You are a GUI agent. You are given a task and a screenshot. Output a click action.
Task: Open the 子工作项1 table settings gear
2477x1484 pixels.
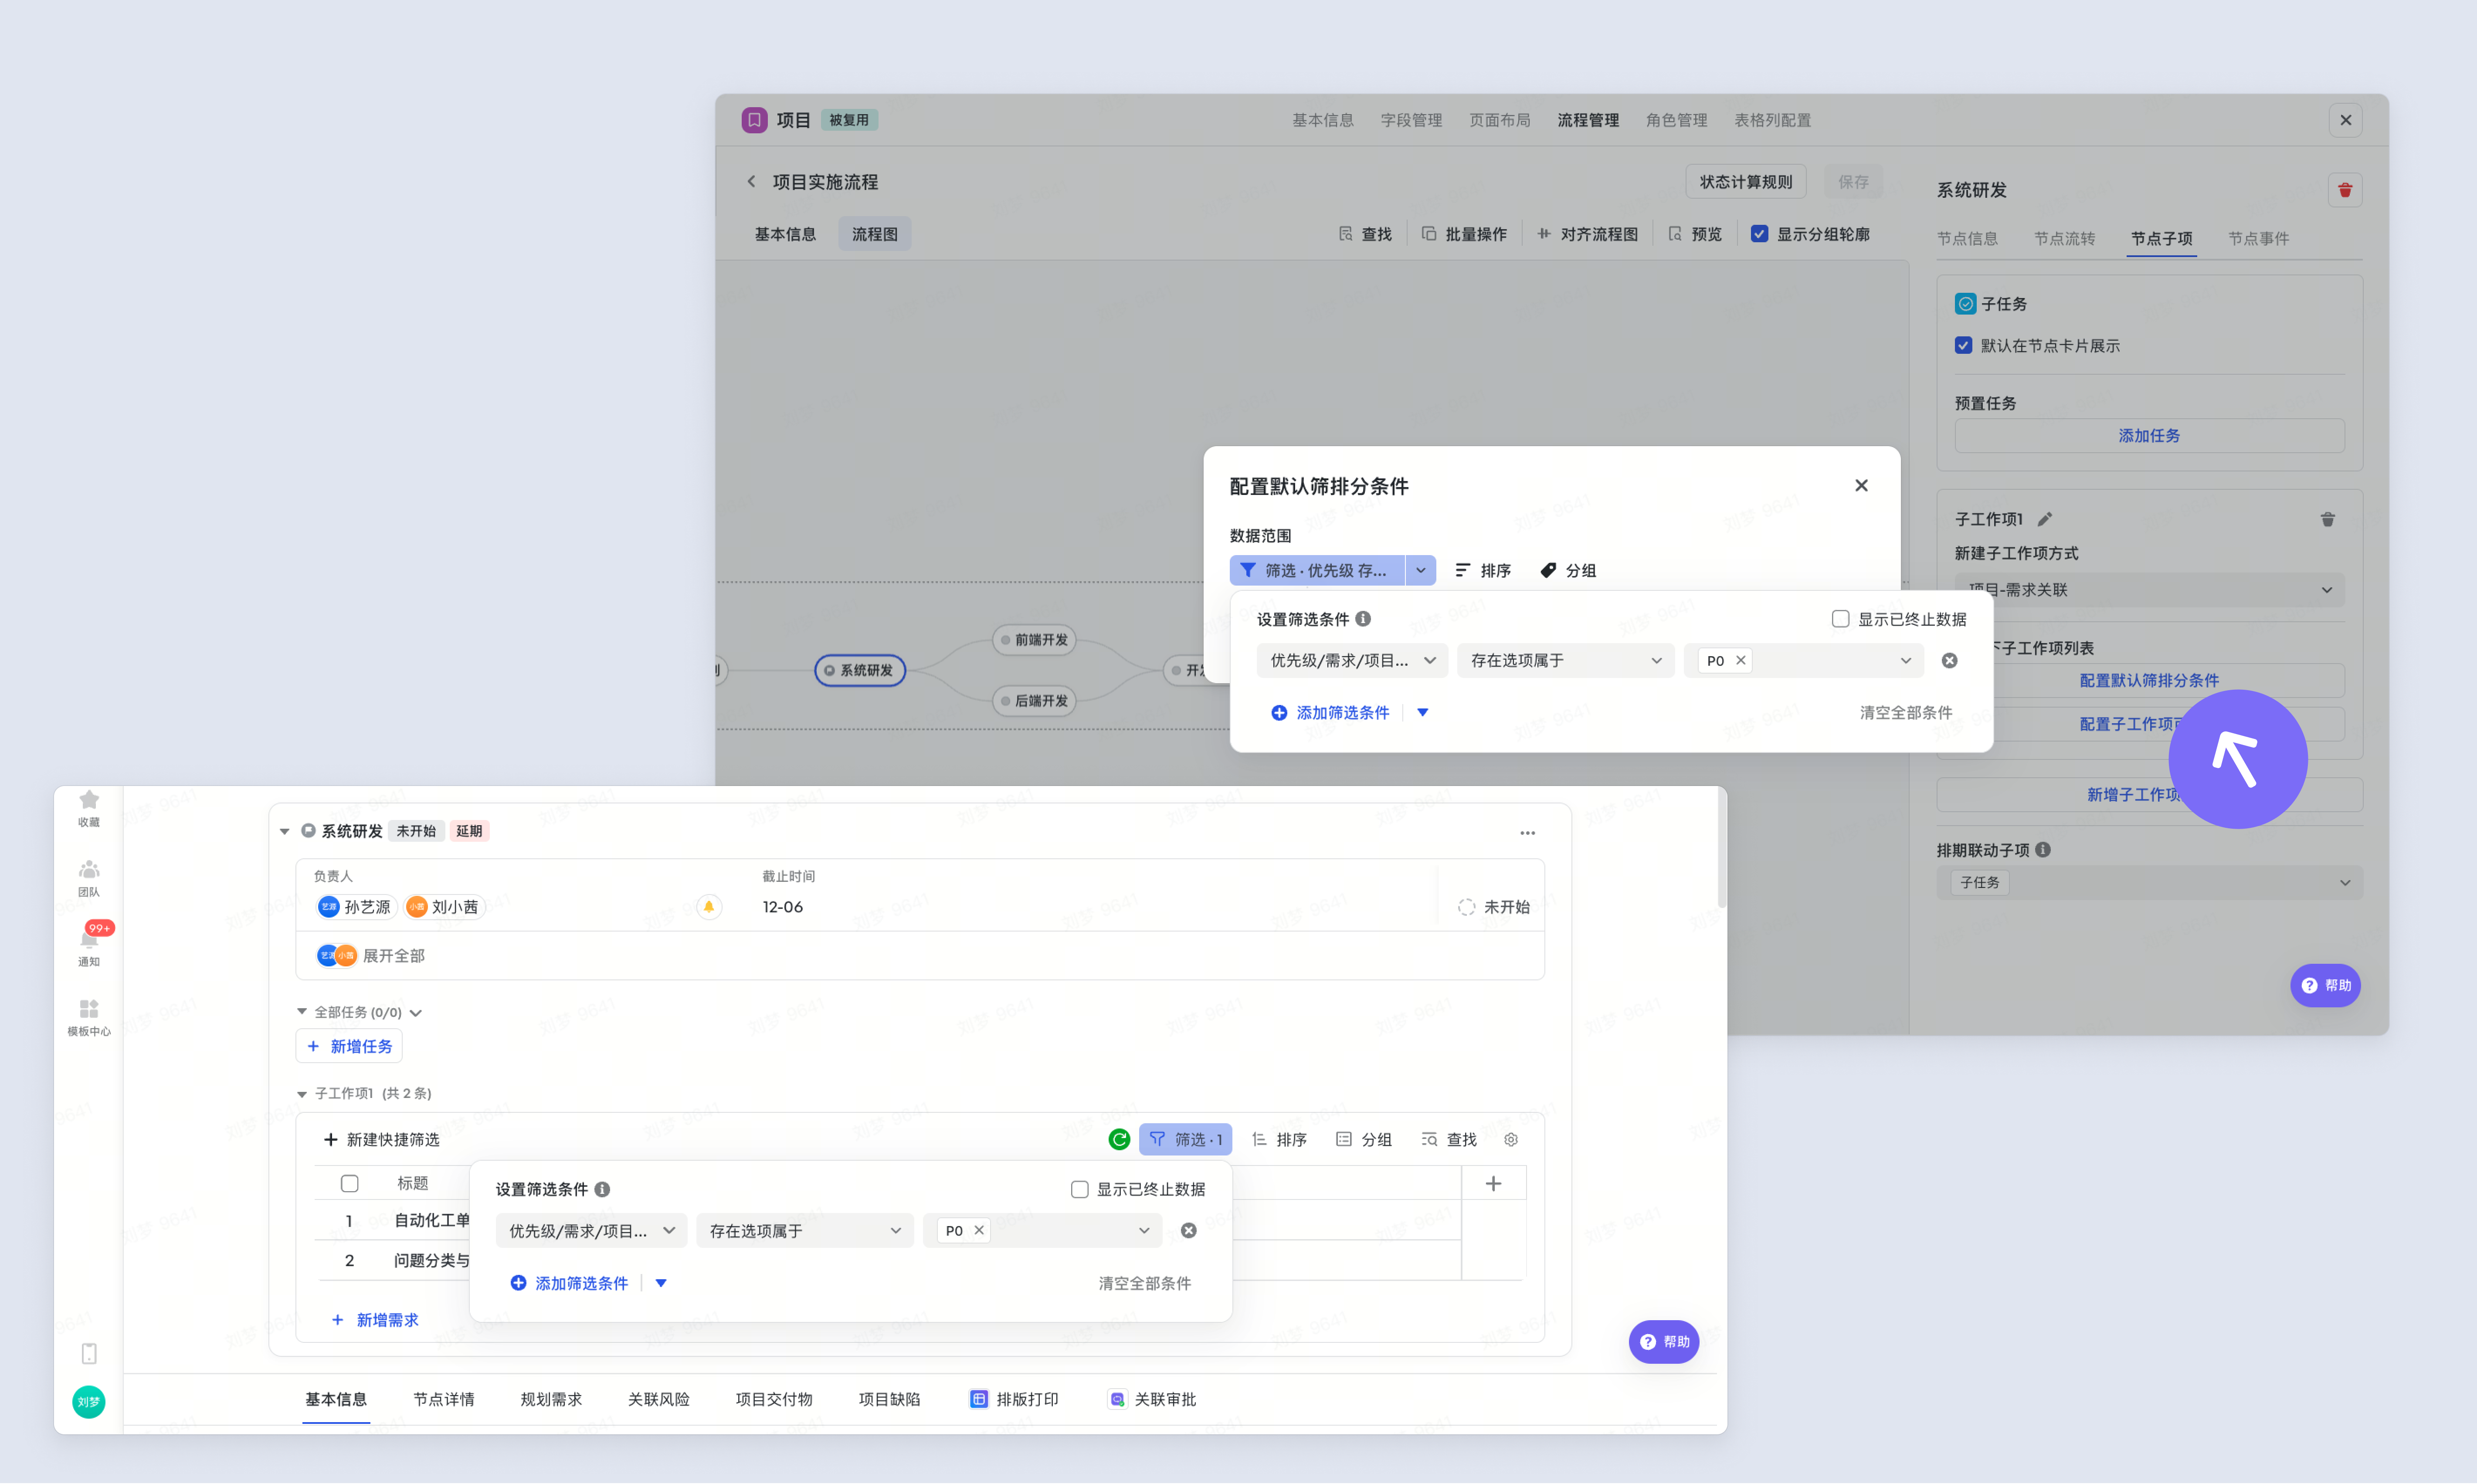click(x=1511, y=1139)
